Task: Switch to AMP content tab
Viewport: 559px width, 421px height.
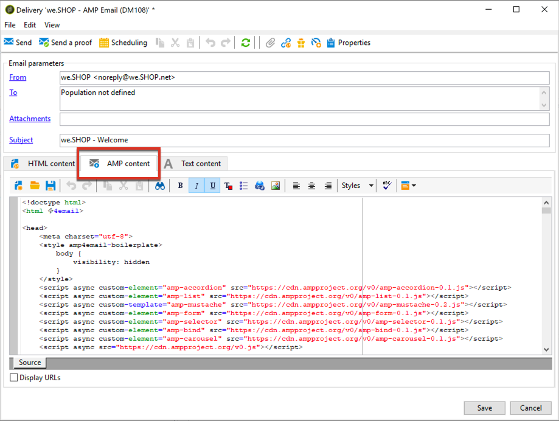Action: [119, 163]
